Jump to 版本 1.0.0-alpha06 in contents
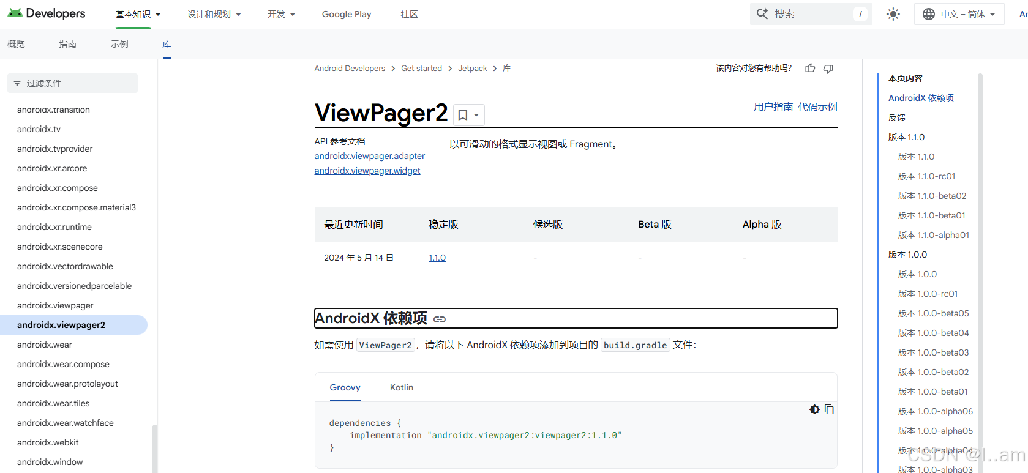This screenshot has height=473, width=1028. [x=935, y=411]
